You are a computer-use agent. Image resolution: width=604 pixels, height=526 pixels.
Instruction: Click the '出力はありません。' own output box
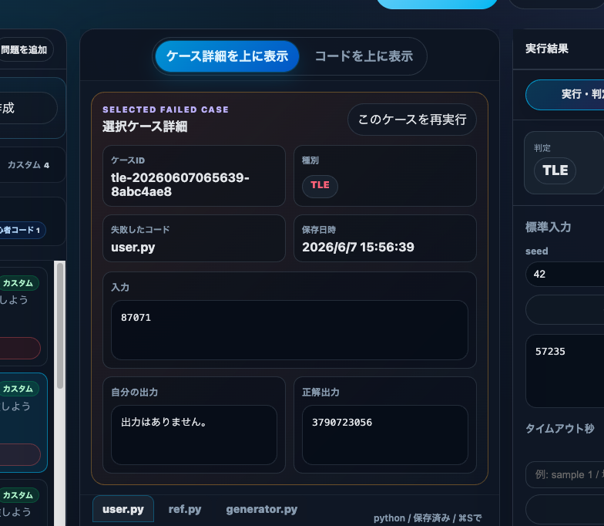pyautogui.click(x=194, y=435)
